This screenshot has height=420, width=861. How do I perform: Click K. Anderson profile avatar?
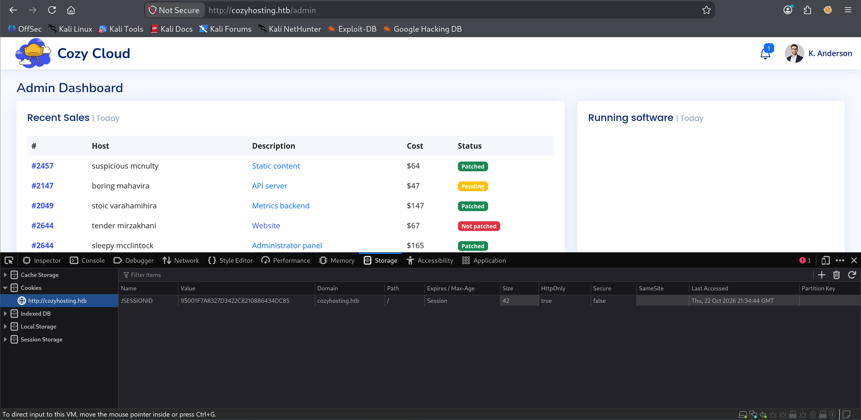pos(794,53)
